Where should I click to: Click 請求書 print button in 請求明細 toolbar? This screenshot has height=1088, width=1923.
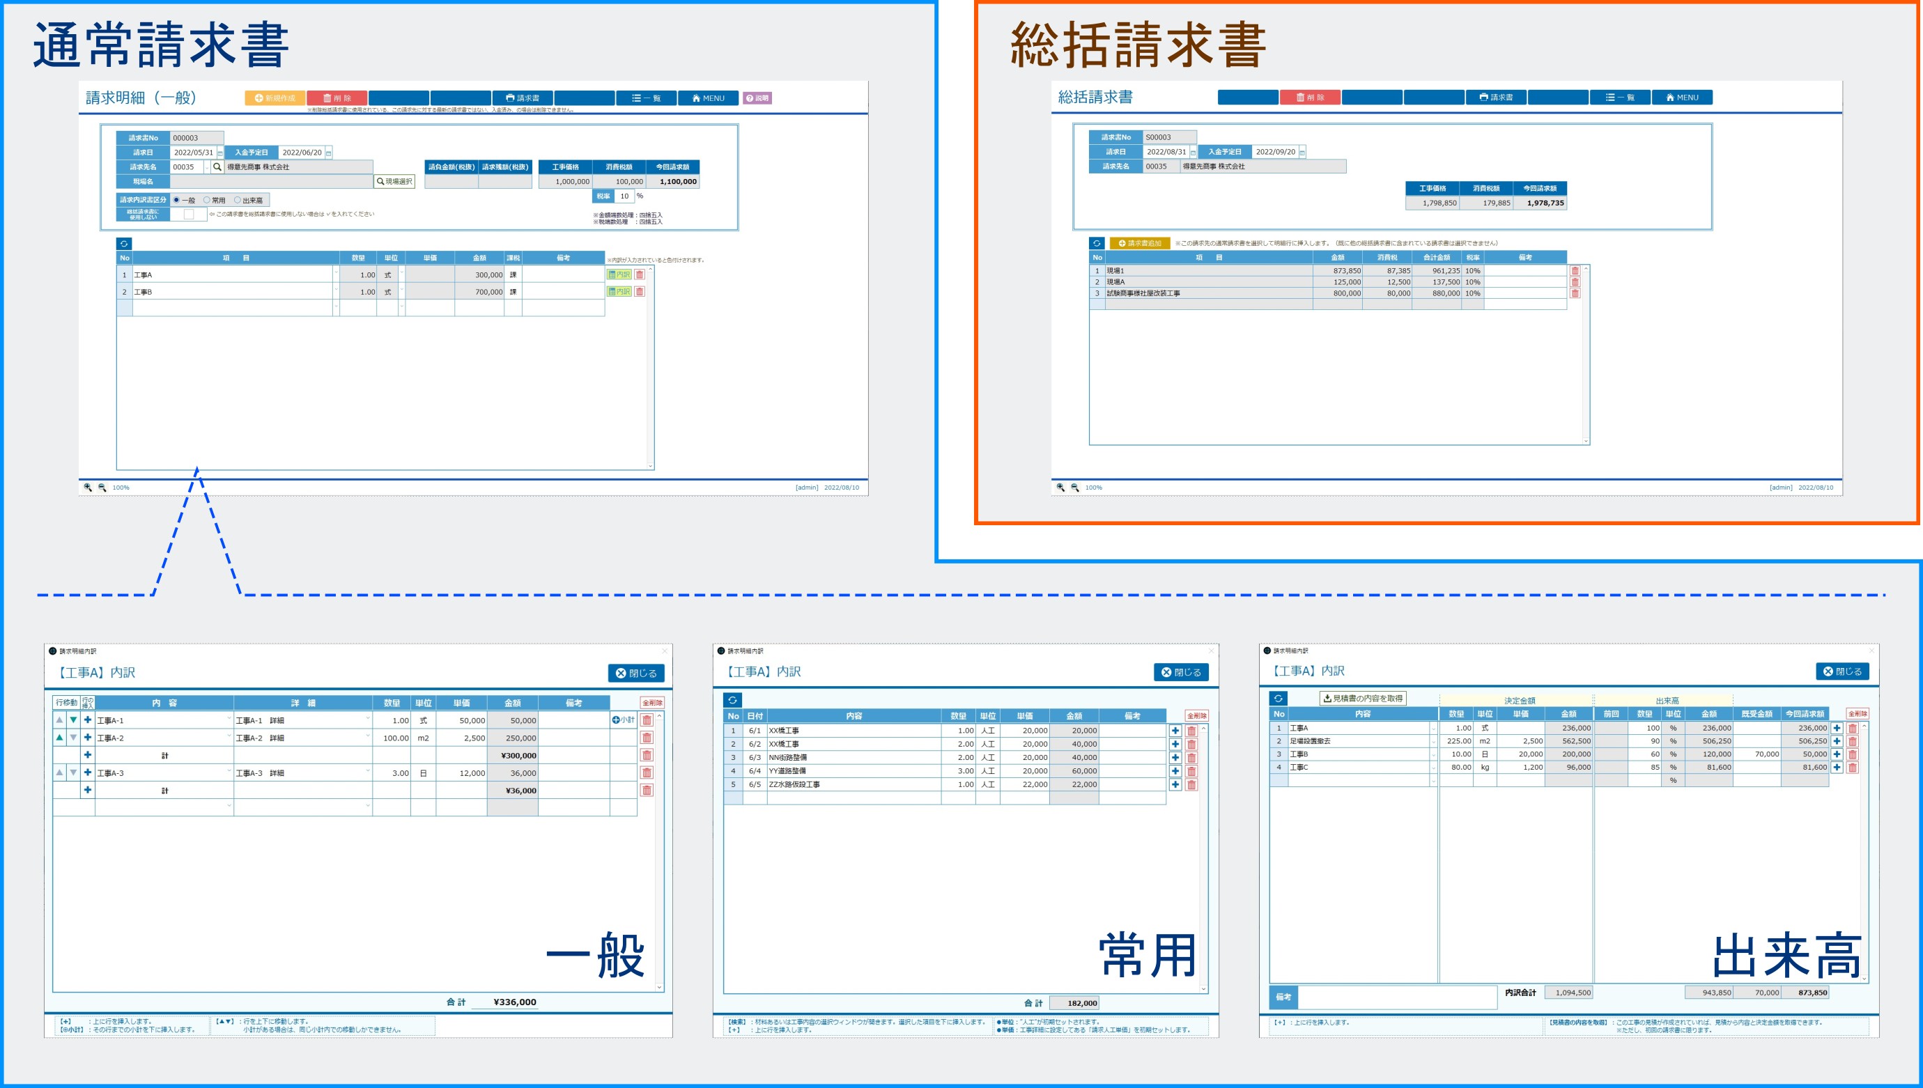click(523, 98)
